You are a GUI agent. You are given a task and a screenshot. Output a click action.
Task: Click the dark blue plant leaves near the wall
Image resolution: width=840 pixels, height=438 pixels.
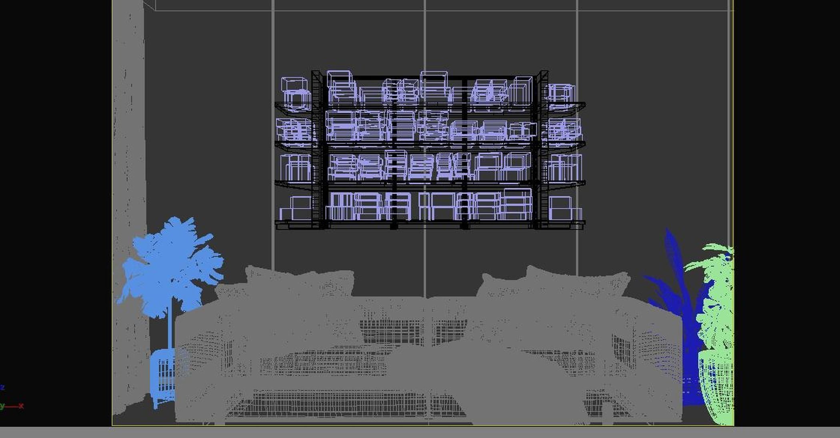point(676,272)
